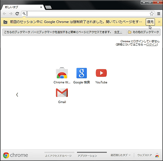
Task: Click the crash infobar folder icon
Action: [5, 22]
